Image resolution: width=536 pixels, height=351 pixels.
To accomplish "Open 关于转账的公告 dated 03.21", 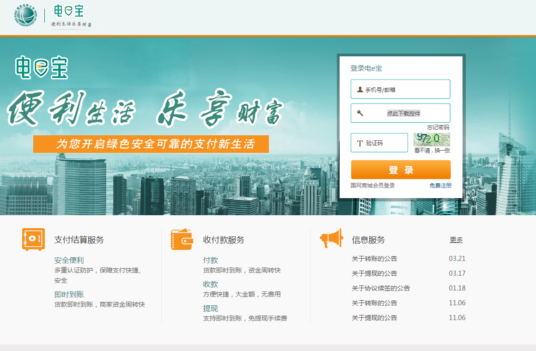I will pyautogui.click(x=374, y=259).
